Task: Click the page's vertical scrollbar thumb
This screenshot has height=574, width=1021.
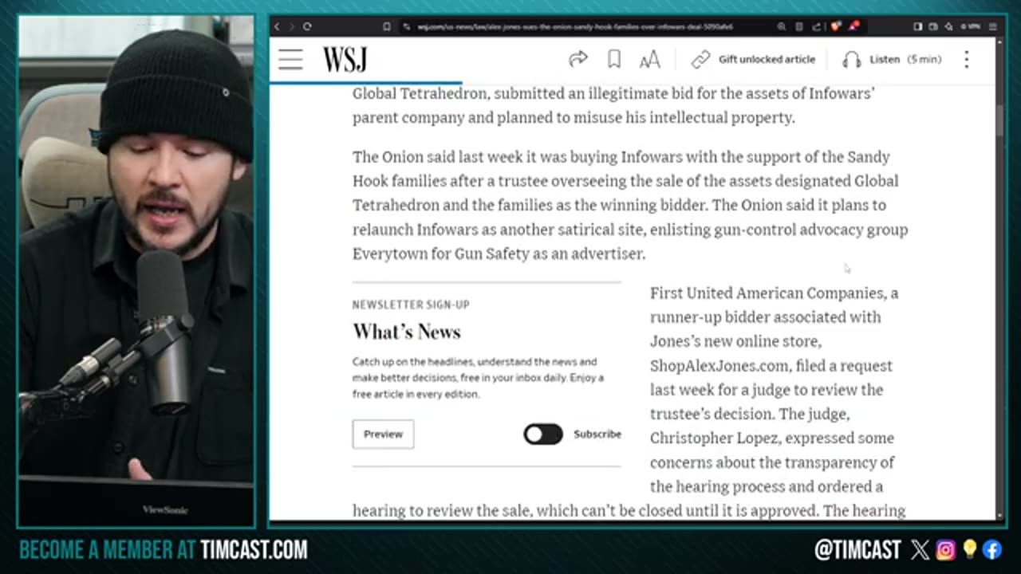Action: click(x=1000, y=120)
